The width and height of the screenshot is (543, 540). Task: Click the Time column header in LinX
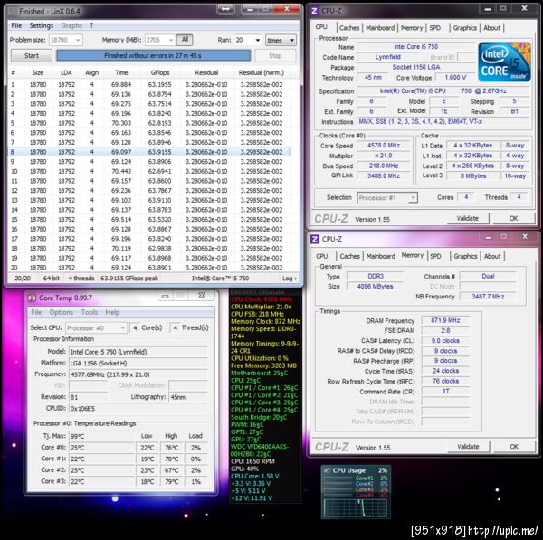pyautogui.click(x=121, y=72)
